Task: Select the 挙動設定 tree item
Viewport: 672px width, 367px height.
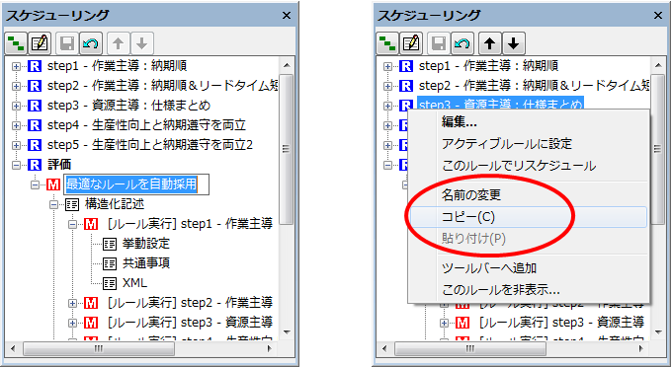Action: (146, 244)
